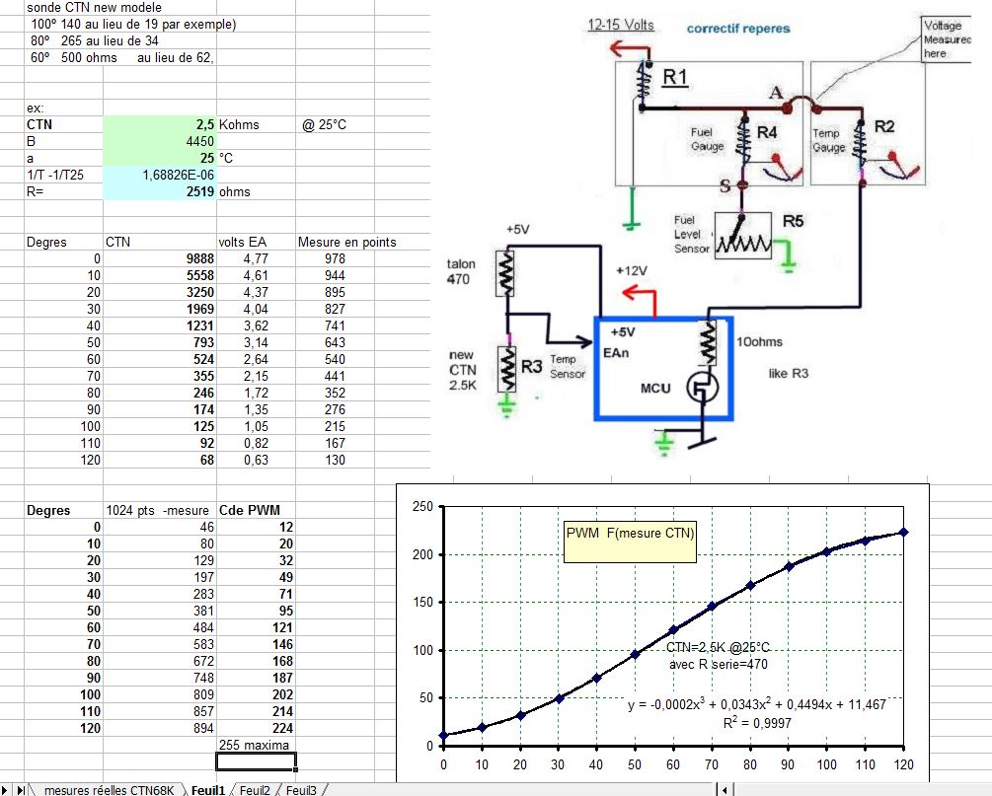
Task: Select the B value cell 4450
Action: click(160, 141)
